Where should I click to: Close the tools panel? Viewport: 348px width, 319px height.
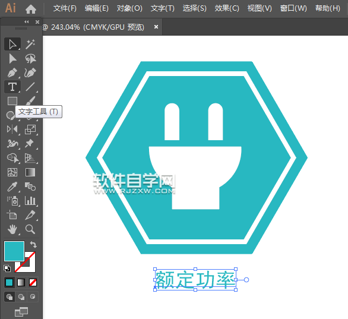point(37,22)
